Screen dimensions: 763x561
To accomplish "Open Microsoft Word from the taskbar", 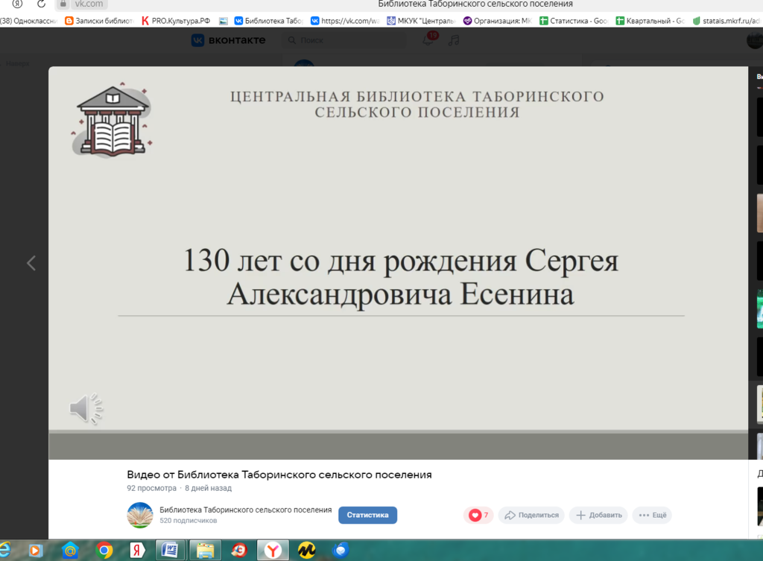I will tap(169, 550).
